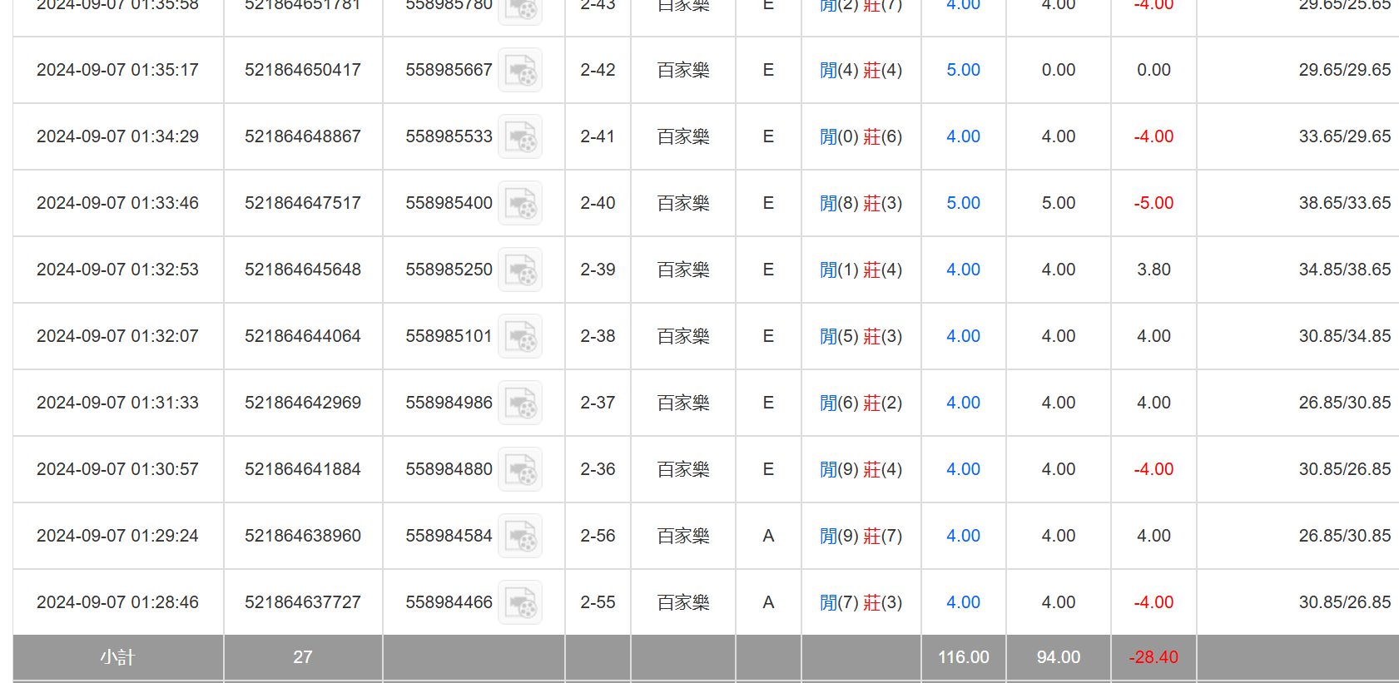1399x683 pixels.
Task: Click the 百家樂 label for round 2-38
Action: coord(682,336)
